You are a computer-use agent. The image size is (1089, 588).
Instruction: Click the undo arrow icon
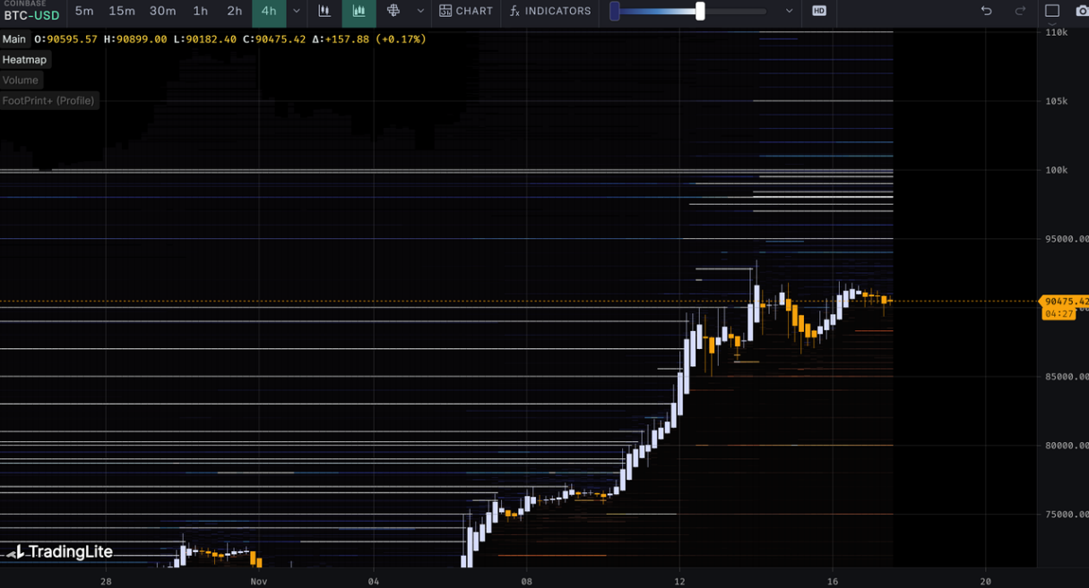986,12
